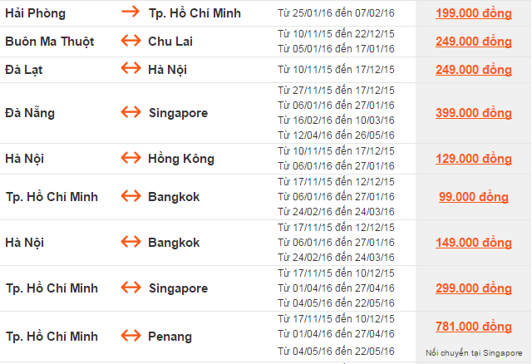Click arrow icon for Tp. Hồ Chí Minh–Singapore route

pos(131,288)
